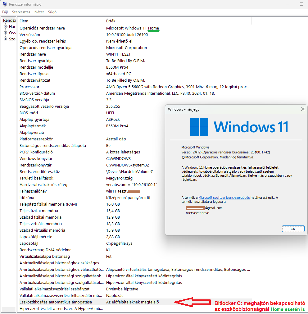This screenshot has height=314, width=308.
Task: Open the Szerkesztés menu
Action: pyautogui.click(x=21, y=12)
